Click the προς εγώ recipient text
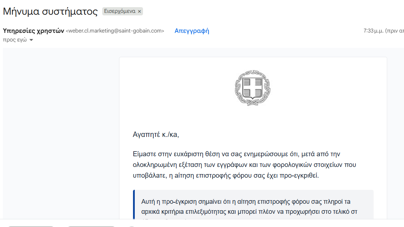 point(15,40)
